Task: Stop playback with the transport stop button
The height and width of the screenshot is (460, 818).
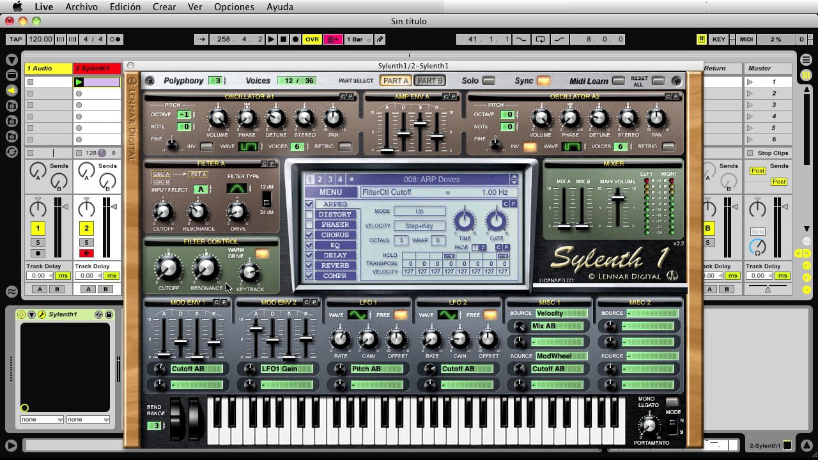Action: (284, 39)
